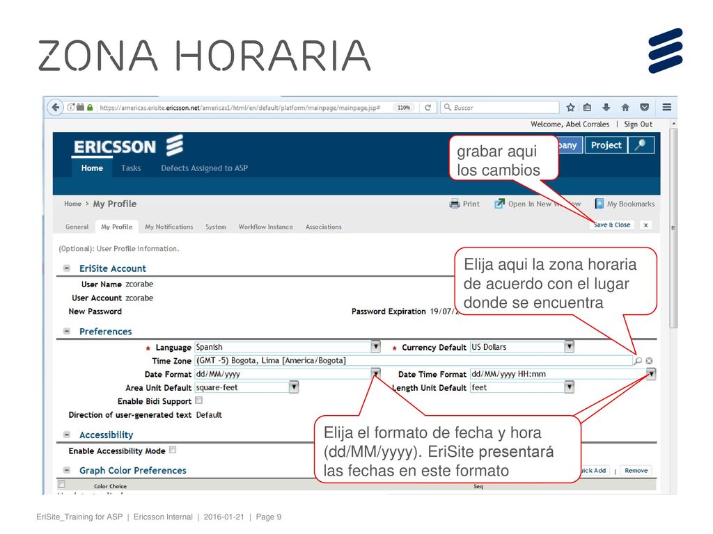Click the magnifier search icon beside Project

click(641, 145)
